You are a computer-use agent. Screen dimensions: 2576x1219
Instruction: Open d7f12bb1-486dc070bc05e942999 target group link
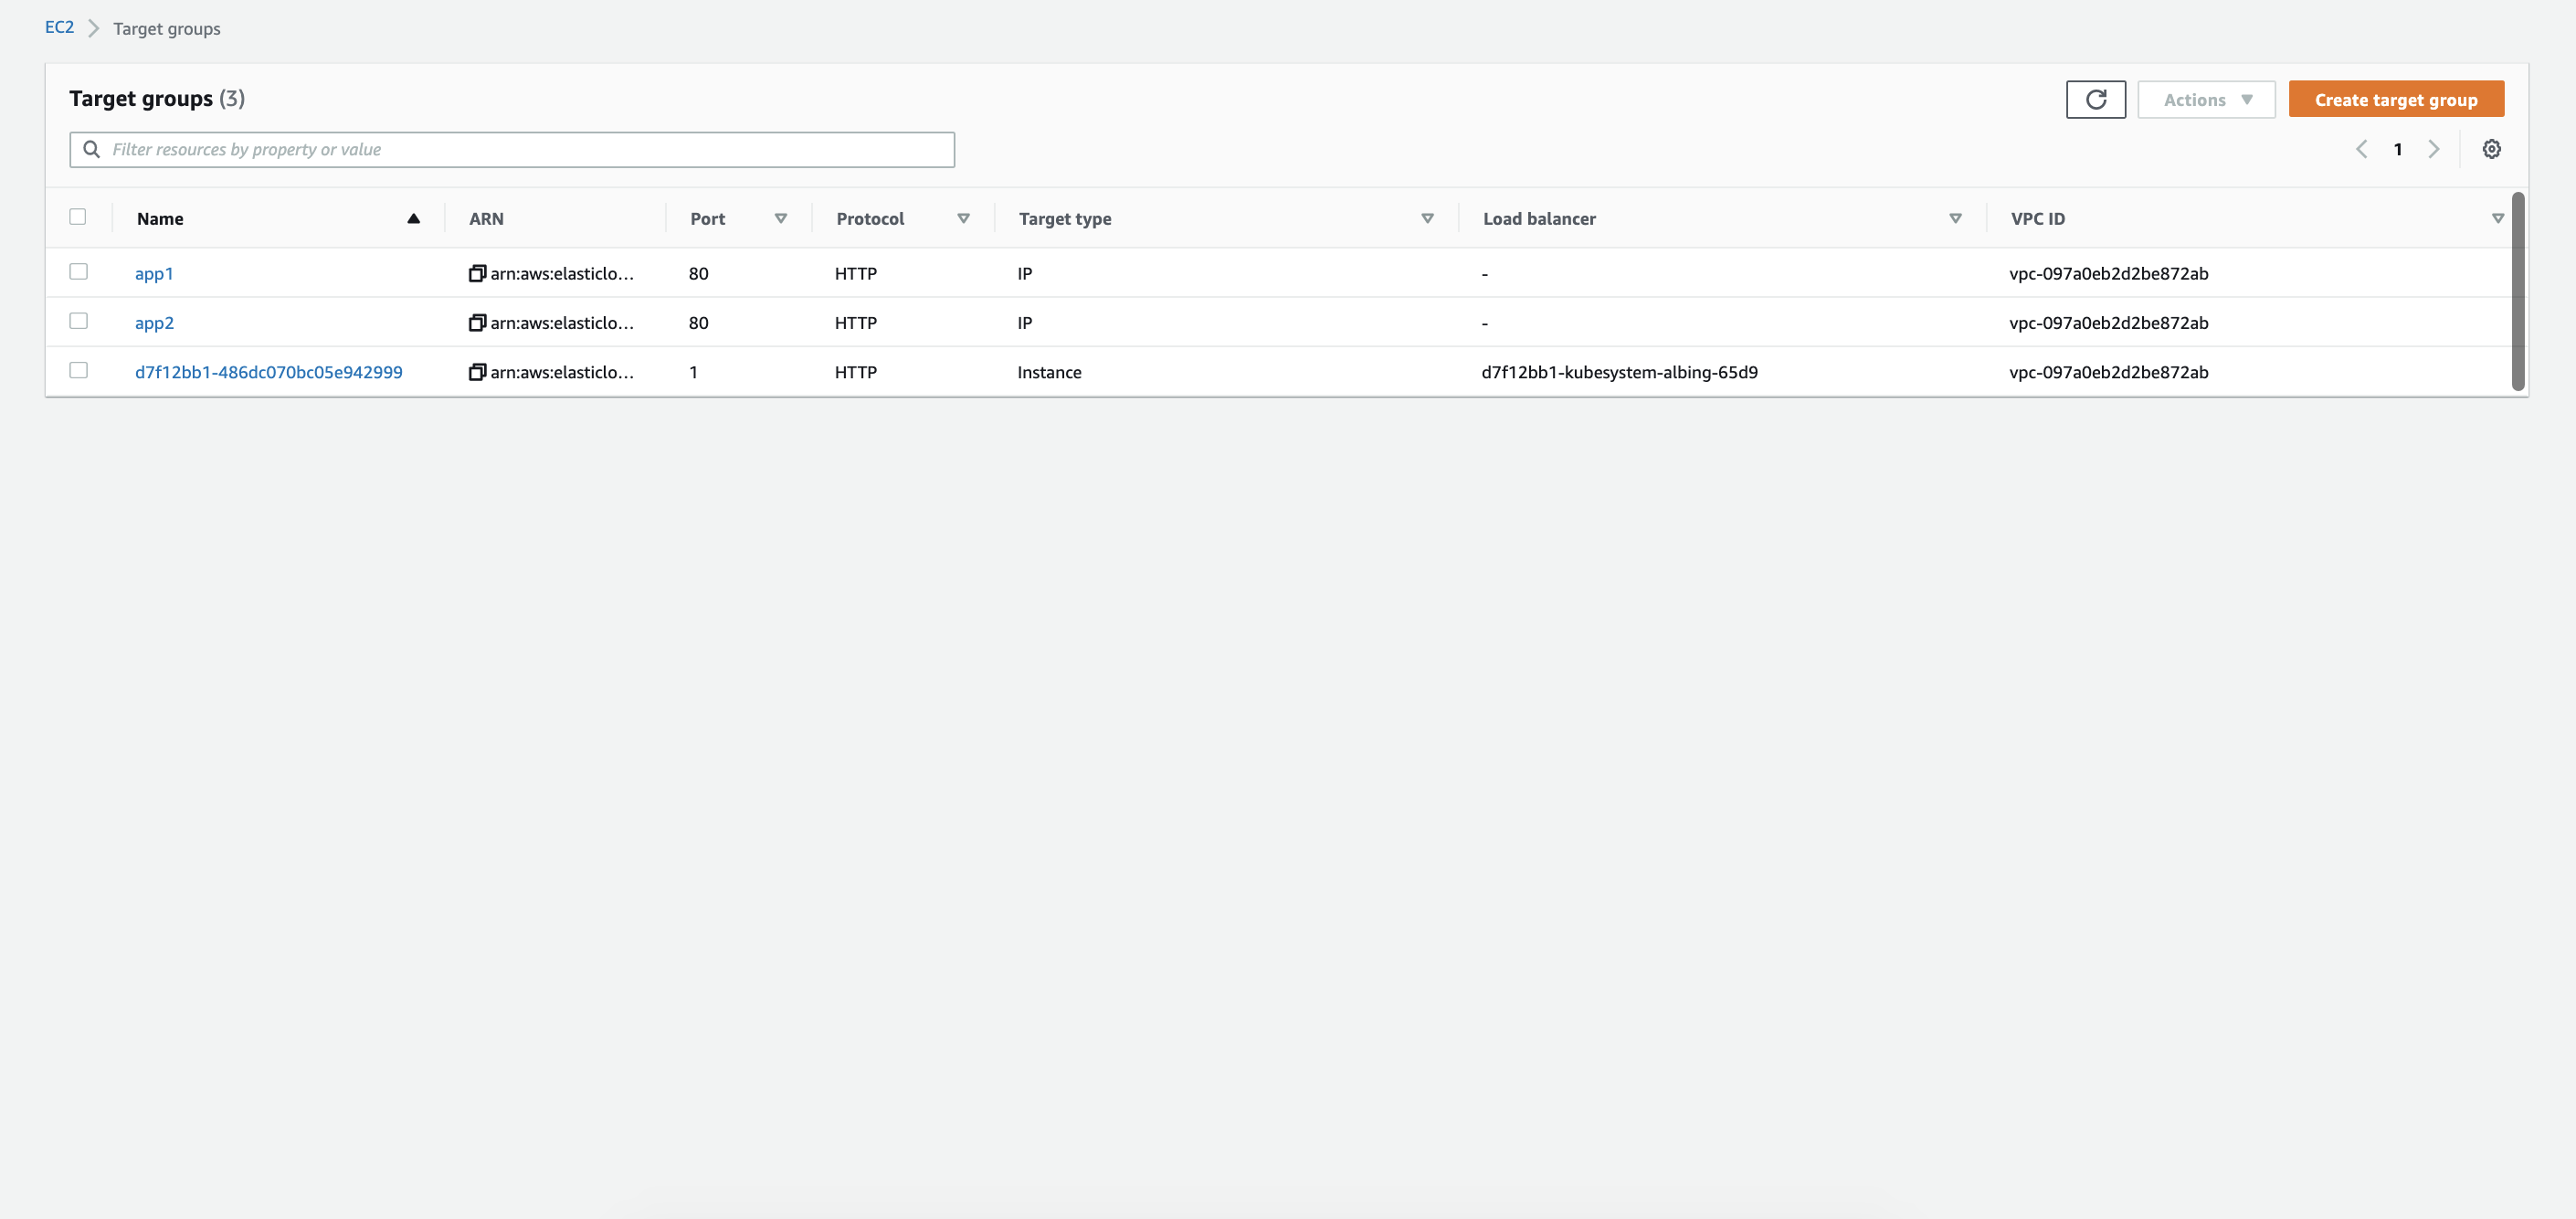(268, 372)
